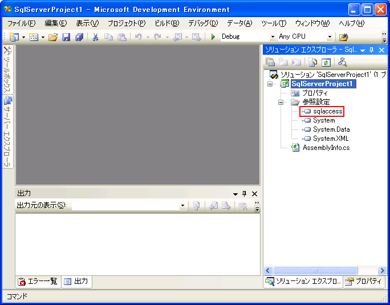Click Find Message in Code icon in output
The width and height of the screenshot is (390, 305).
coord(197,206)
